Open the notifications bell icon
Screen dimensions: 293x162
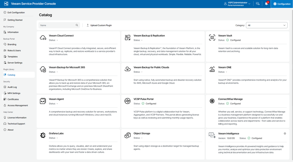point(266,4)
